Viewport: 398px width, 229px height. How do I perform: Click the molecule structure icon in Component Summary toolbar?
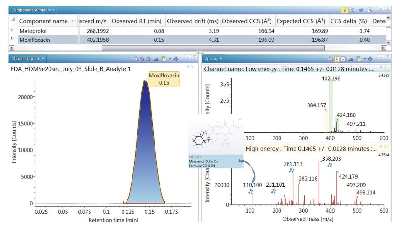353,10
